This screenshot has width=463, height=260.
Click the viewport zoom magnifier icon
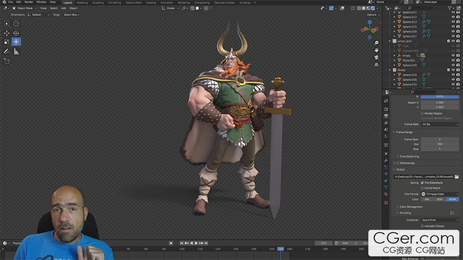tap(376, 43)
